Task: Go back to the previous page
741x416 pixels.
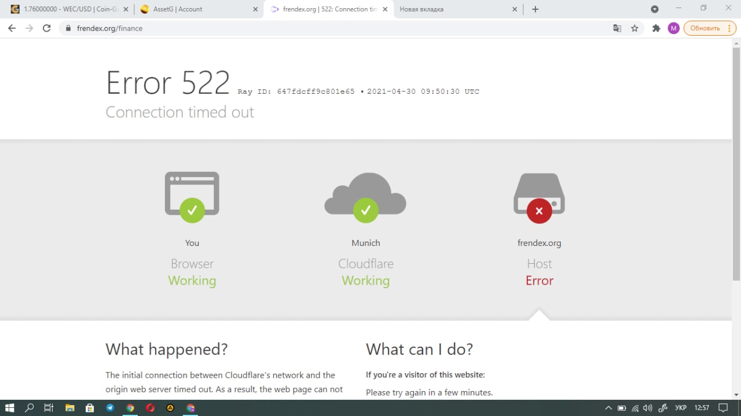Action: [12, 28]
